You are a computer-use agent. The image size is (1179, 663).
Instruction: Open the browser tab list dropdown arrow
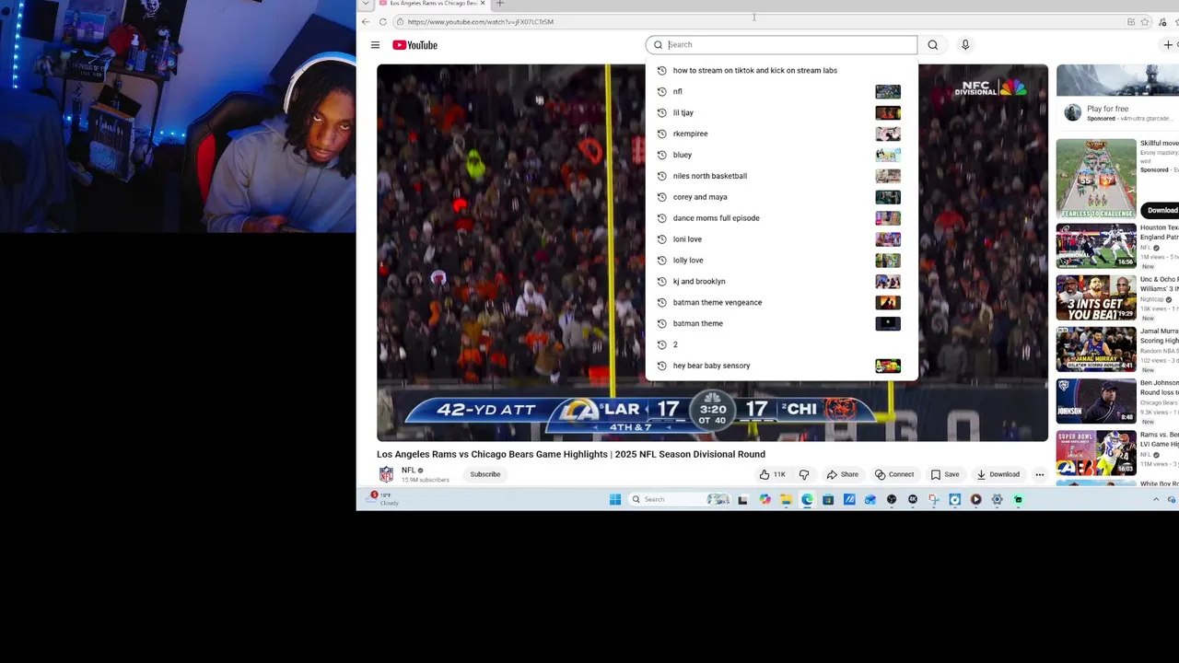pos(366,4)
